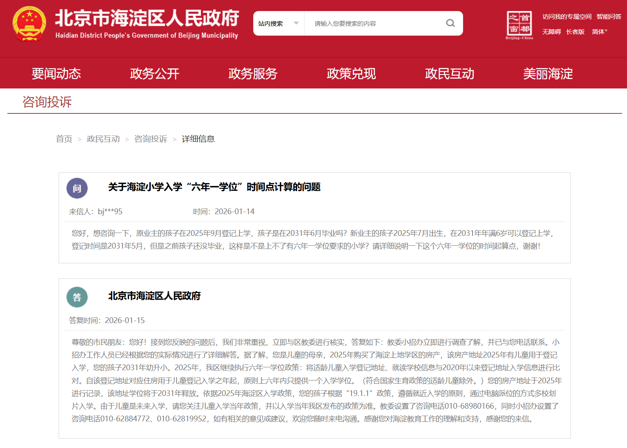Open the site search scope dropdown
The image size is (627, 448).
pyautogui.click(x=279, y=23)
